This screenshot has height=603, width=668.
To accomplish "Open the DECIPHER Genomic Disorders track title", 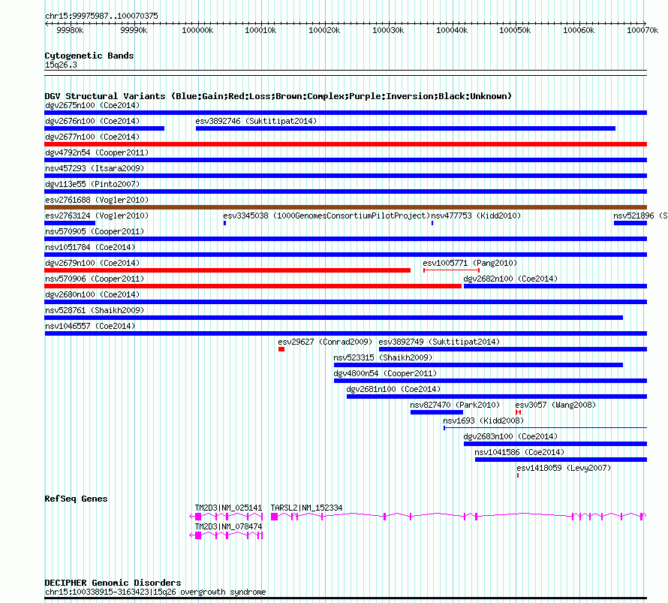I will (x=113, y=583).
